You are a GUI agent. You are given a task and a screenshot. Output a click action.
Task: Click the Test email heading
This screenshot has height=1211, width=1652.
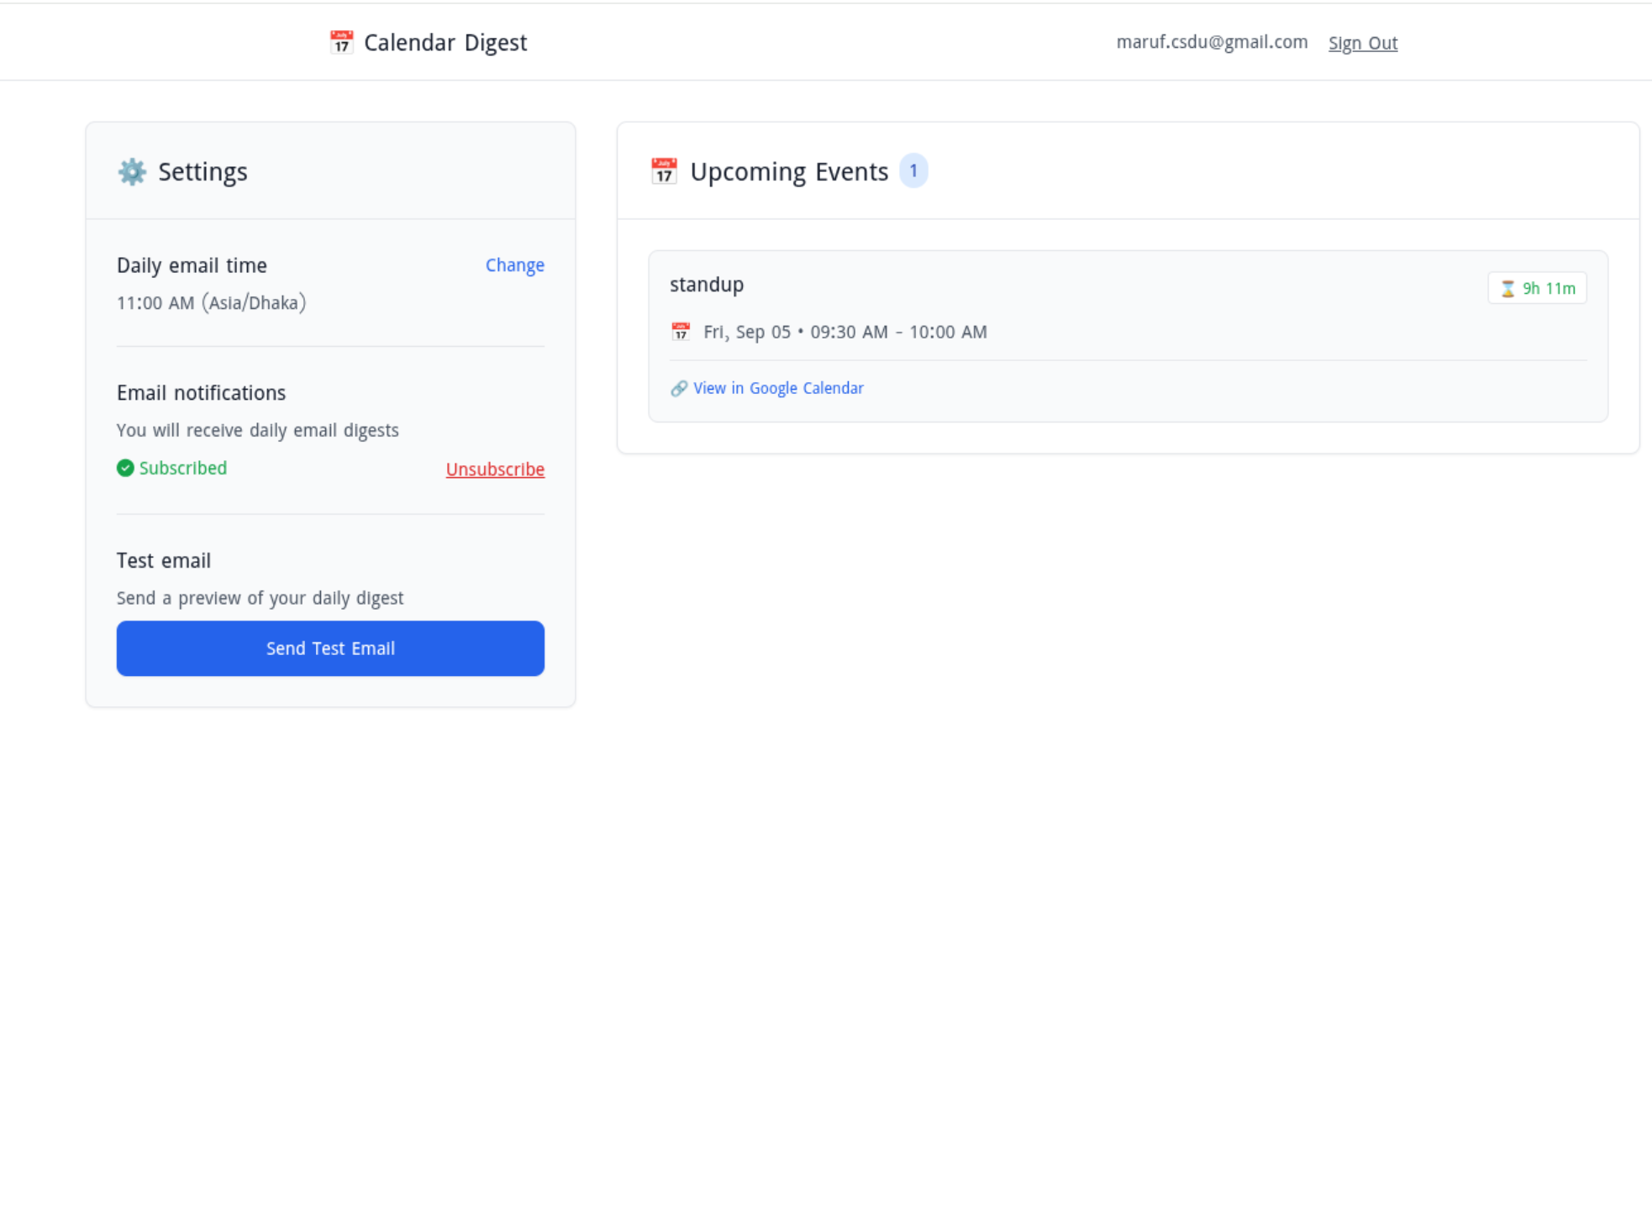pyautogui.click(x=164, y=561)
